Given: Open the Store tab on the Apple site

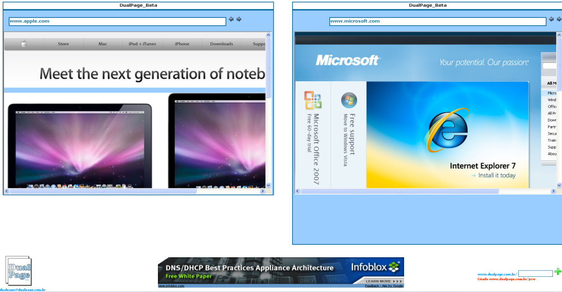Looking at the screenshot, I should (64, 44).
